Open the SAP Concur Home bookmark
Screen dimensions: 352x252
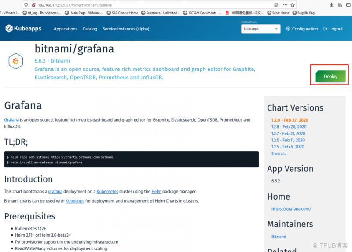[122, 13]
